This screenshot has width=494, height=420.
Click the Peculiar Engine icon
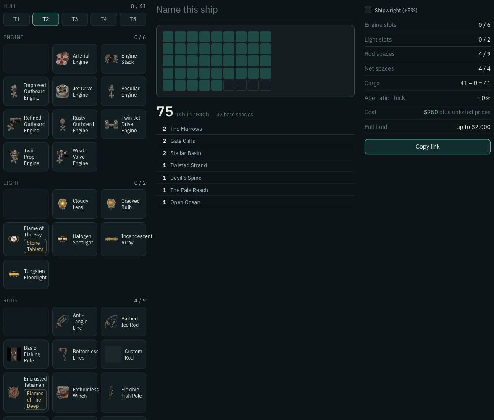coord(111,92)
